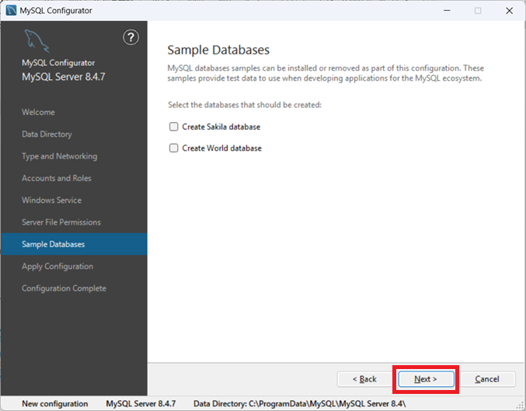The width and height of the screenshot is (526, 411).
Task: Open the Data Directory step
Action: point(47,134)
